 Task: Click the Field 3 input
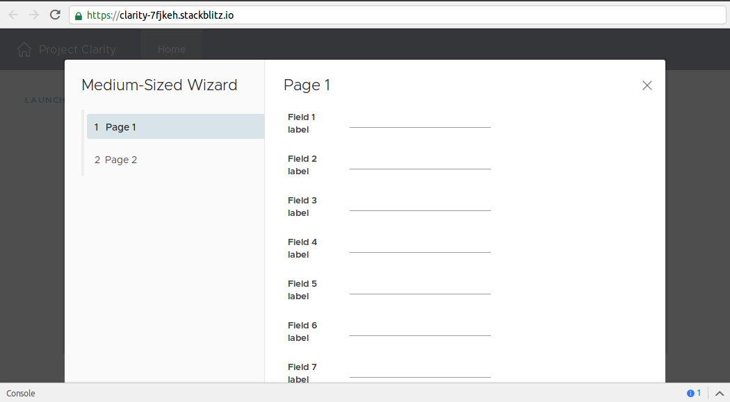tap(420, 205)
